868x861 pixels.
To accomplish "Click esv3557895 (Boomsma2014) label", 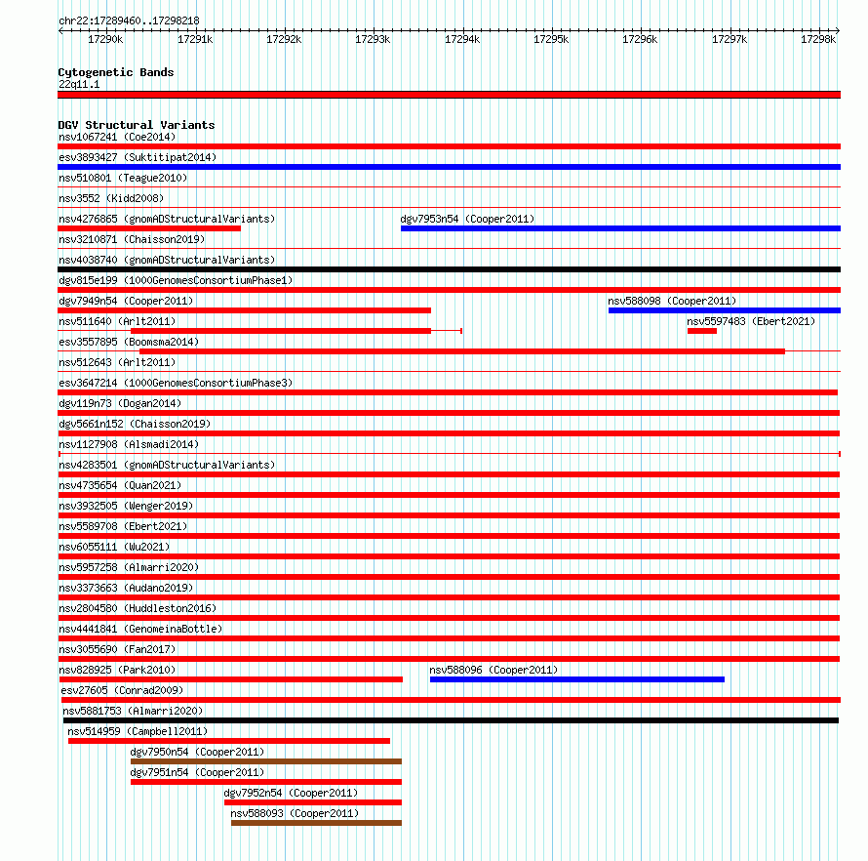I will pyautogui.click(x=129, y=342).
